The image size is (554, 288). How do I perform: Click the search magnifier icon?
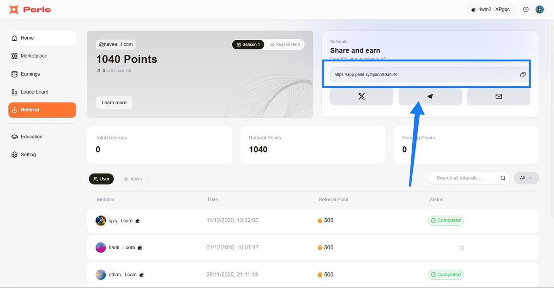pos(503,178)
